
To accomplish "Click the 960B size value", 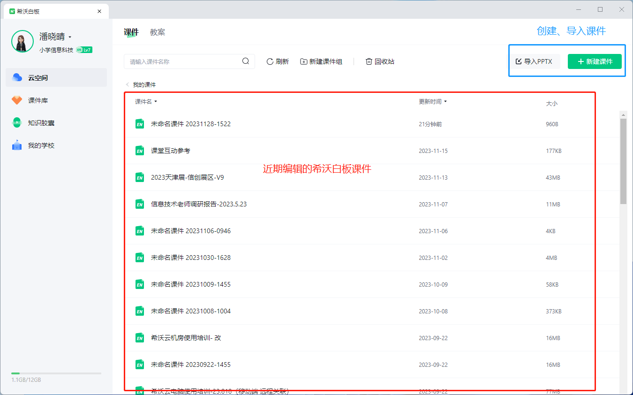I will 552,124.
